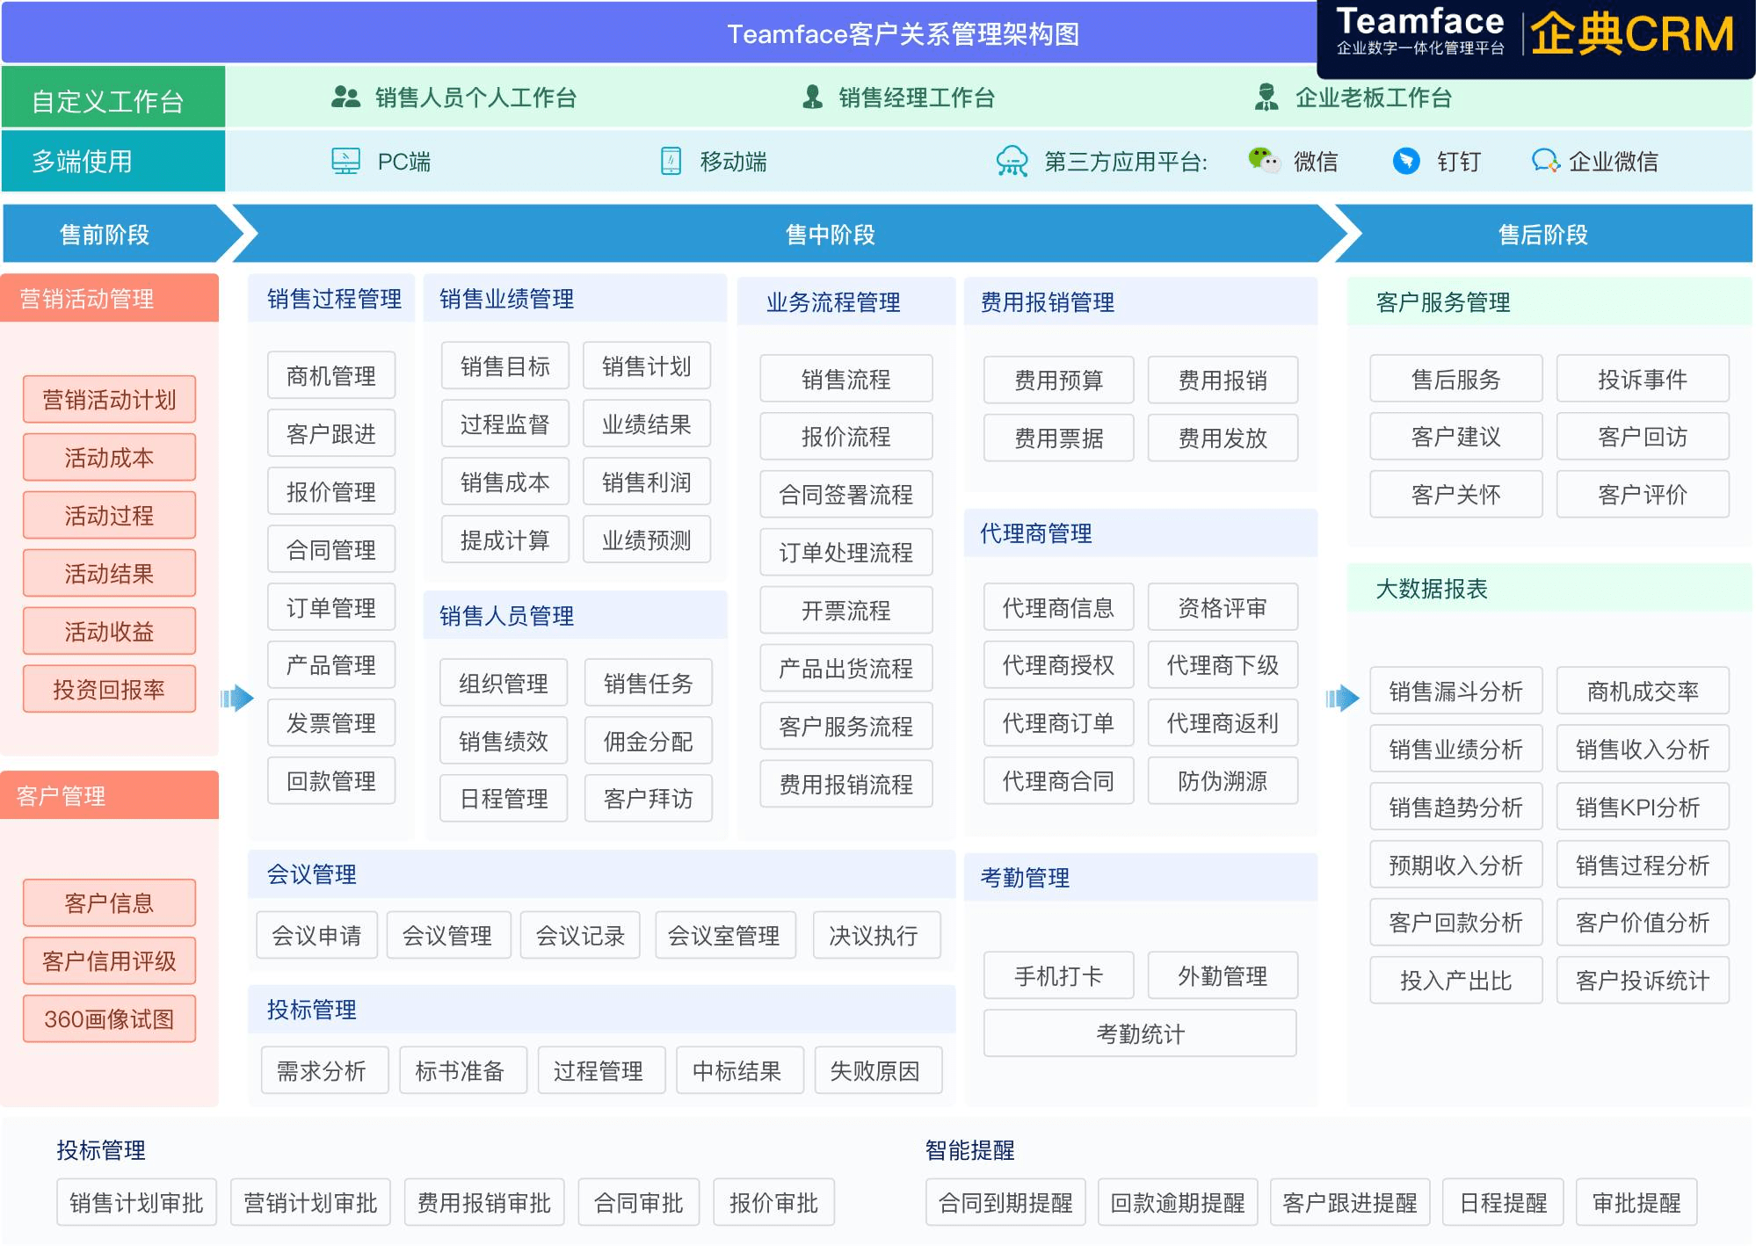1756x1246 pixels.
Task: Select the 决议执行 box
Action: click(876, 936)
